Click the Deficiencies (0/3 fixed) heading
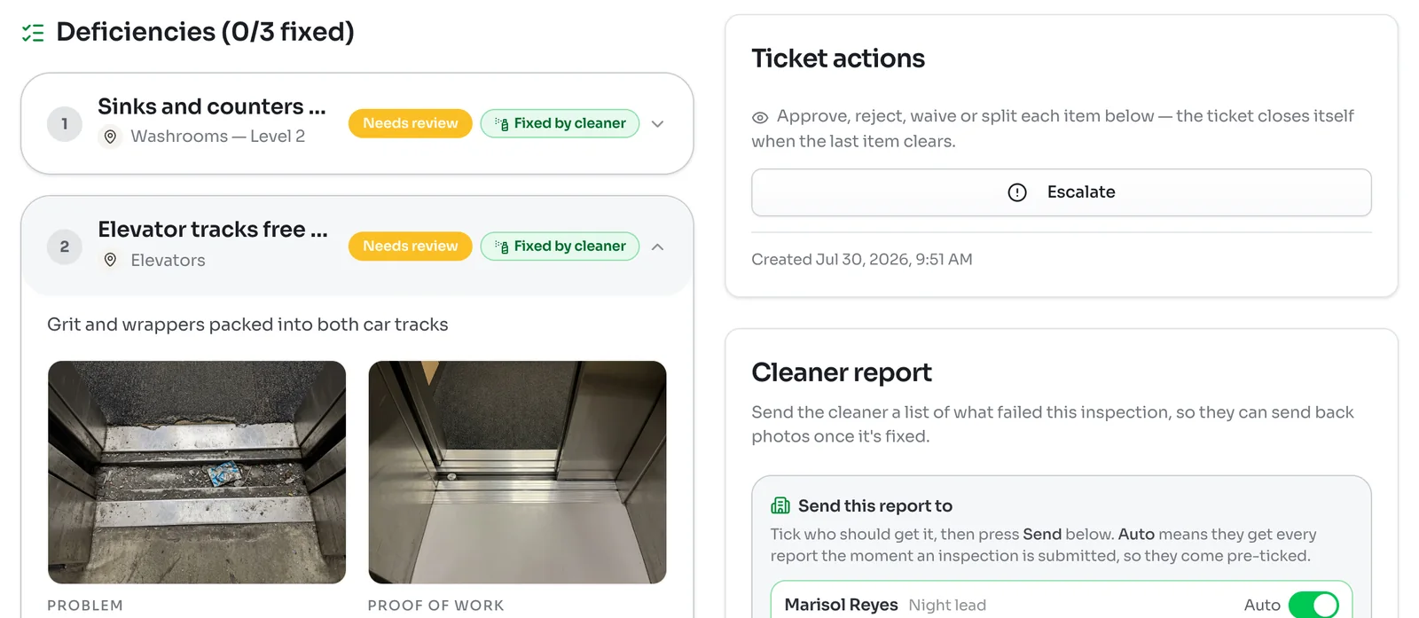The width and height of the screenshot is (1419, 618). (x=205, y=32)
